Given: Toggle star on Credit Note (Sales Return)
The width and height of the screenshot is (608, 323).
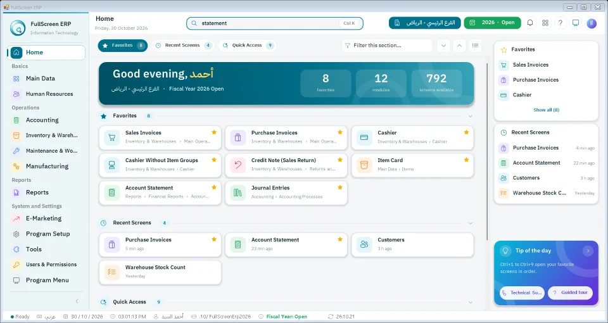Looking at the screenshot, I should point(340,160).
